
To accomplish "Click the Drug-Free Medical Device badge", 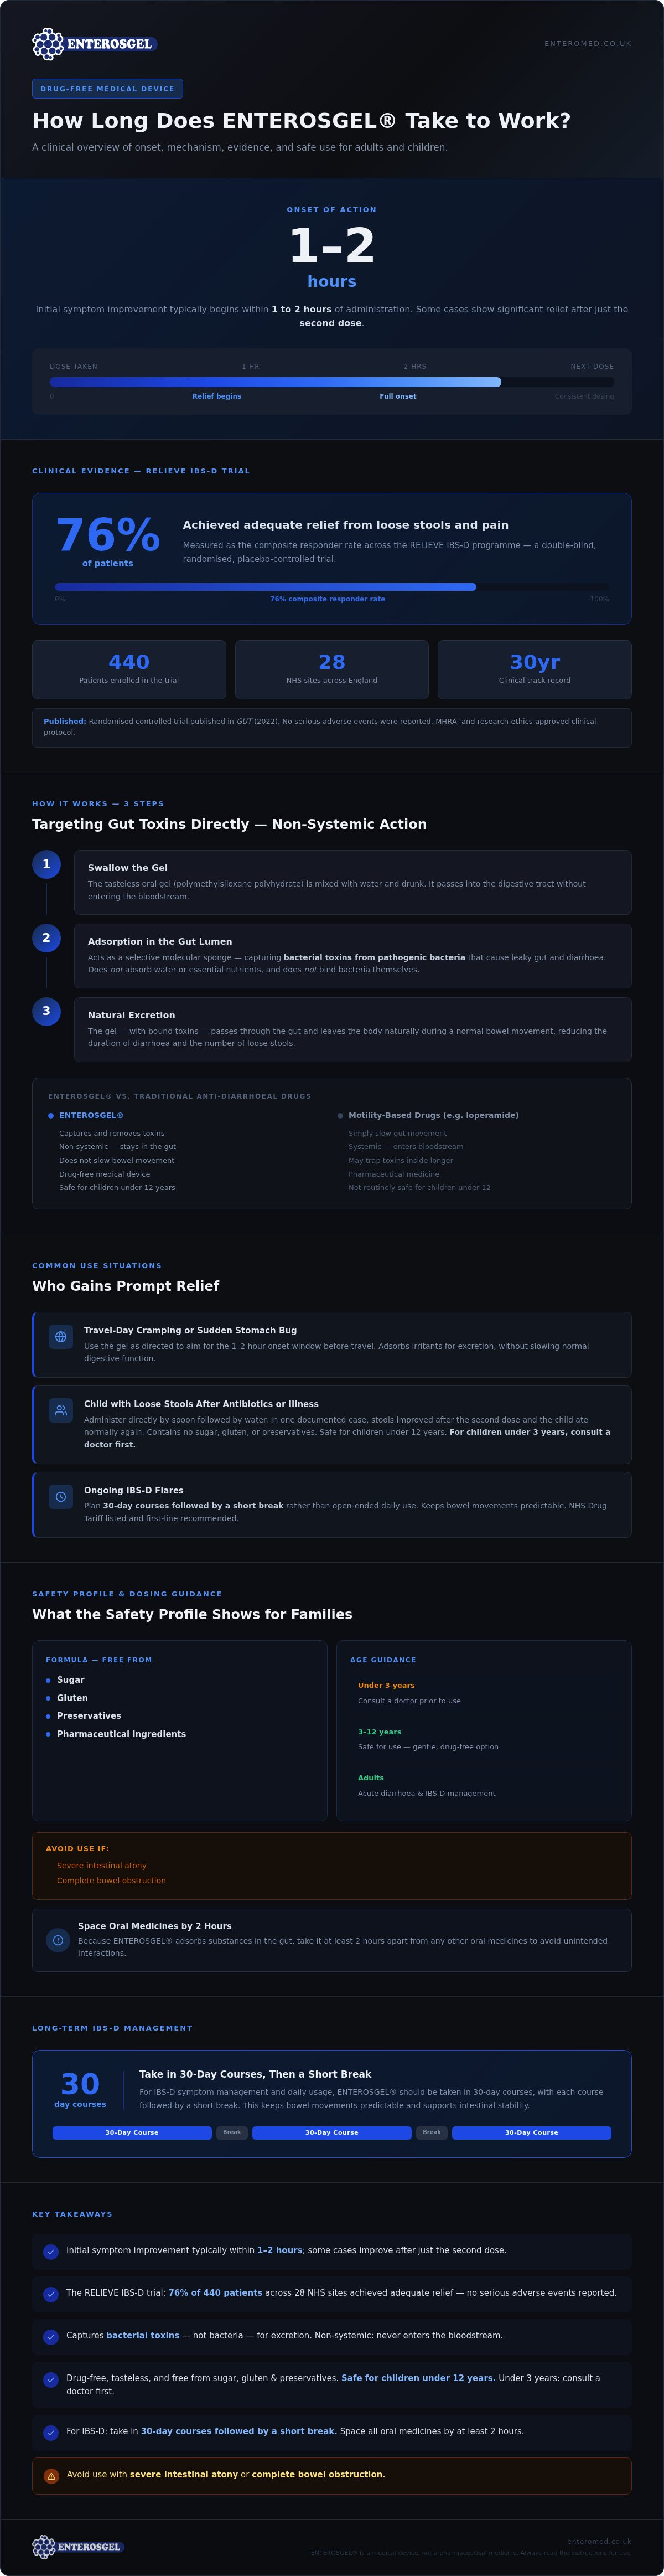I will point(107,89).
